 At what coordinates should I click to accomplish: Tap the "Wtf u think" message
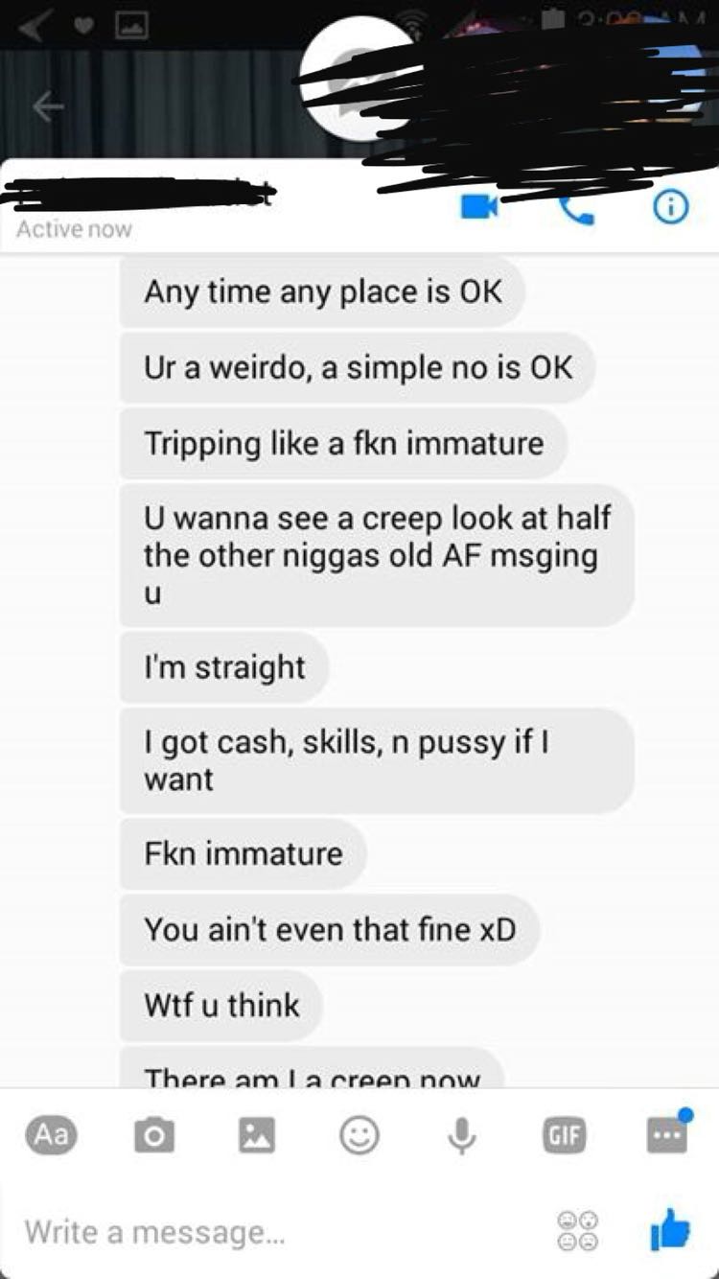(221, 1006)
